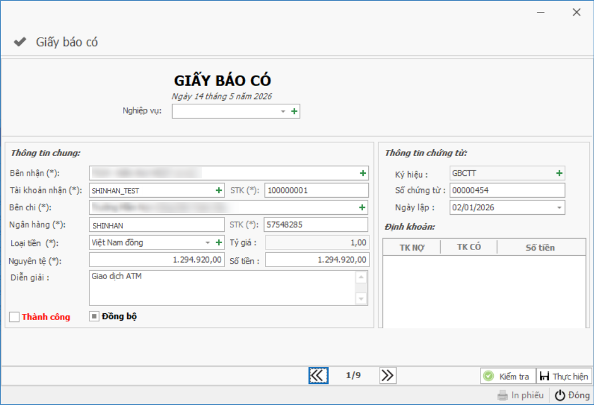The height and width of the screenshot is (405, 594).
Task: Click STK field showing 100000001
Action: click(316, 190)
